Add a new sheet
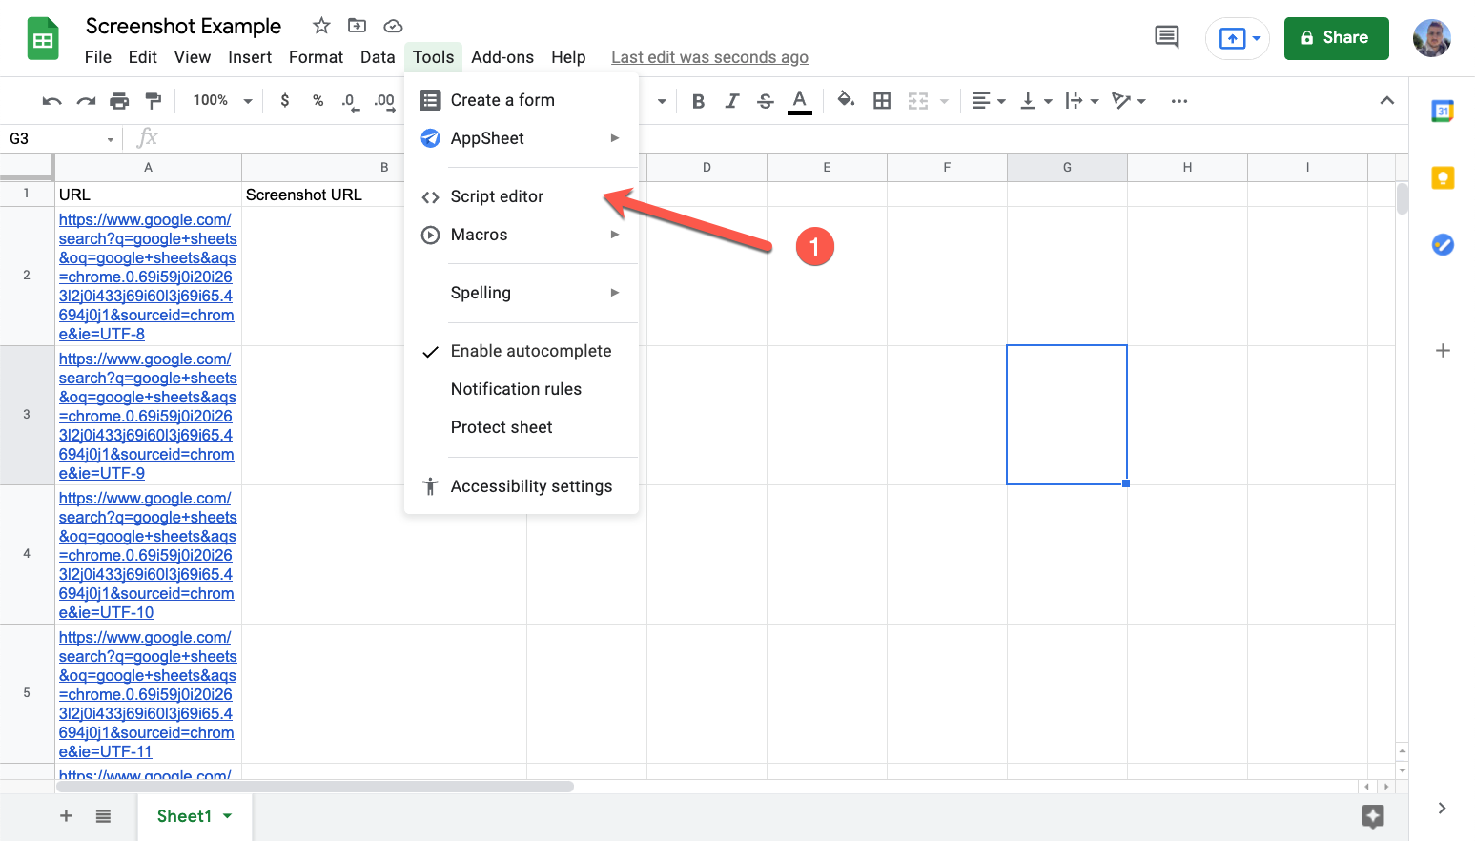The width and height of the screenshot is (1475, 841). click(x=66, y=816)
